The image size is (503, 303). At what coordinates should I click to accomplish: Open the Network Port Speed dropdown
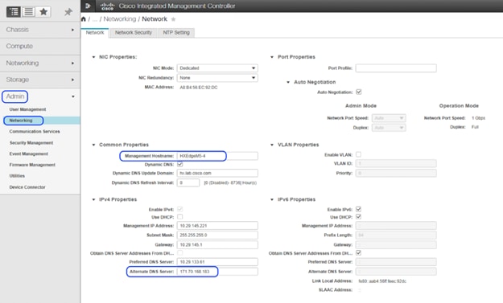point(389,118)
